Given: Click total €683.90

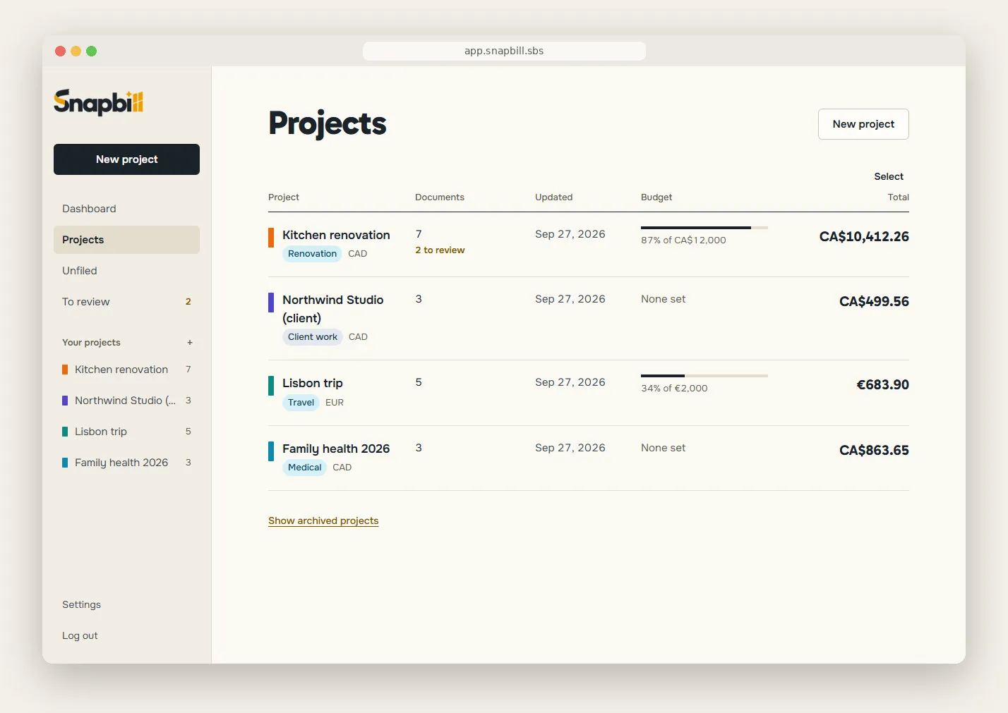Looking at the screenshot, I should 882,385.
